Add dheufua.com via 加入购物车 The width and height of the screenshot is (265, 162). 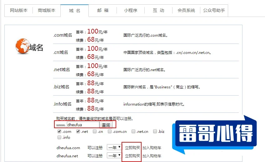(152, 148)
